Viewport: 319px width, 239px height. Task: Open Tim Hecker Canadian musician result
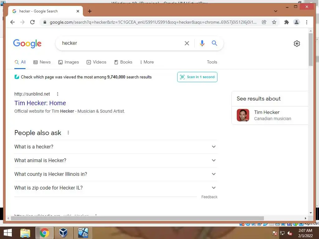point(270,115)
